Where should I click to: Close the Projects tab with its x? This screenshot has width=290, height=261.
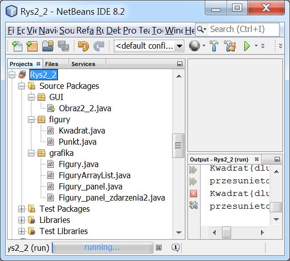38,64
